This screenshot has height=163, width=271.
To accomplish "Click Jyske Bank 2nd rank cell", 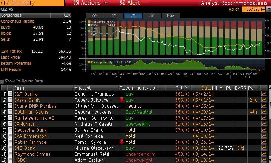I will [253, 100].
